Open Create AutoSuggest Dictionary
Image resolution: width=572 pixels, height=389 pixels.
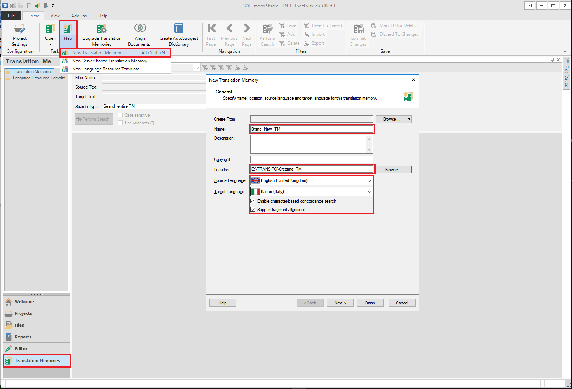click(x=179, y=35)
